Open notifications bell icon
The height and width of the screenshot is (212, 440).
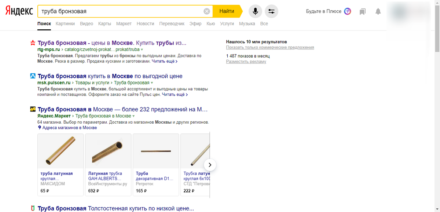[378, 11]
